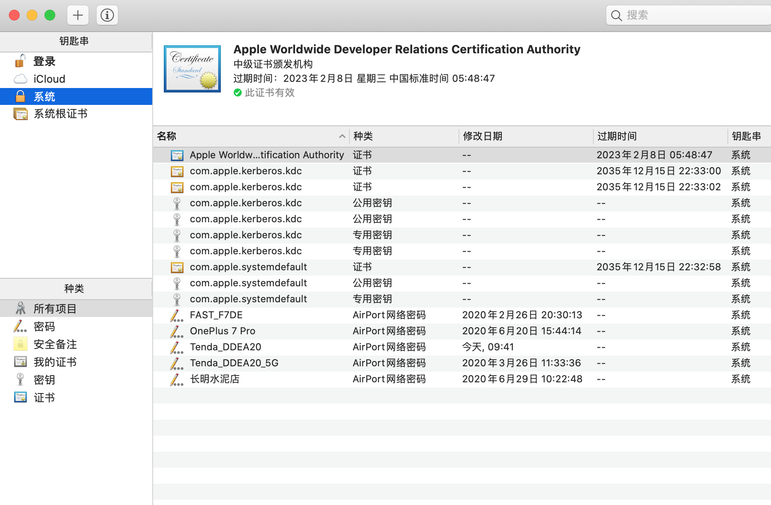The height and width of the screenshot is (505, 771).
Task: Click the password pencil icon beside OnePlus 7 Pro
Action: point(177,332)
